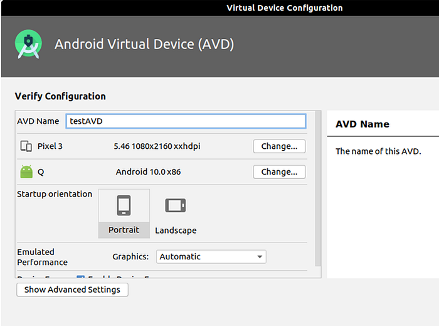Select Landscape startup orientation
This screenshot has height=326, width=439.
[176, 214]
